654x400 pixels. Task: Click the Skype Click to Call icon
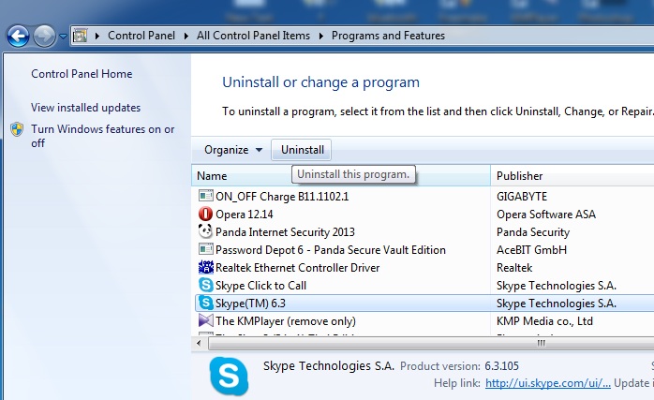[x=206, y=285]
